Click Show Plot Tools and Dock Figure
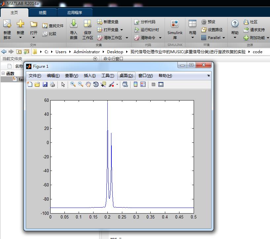This screenshot has height=239, width=270. (x=161, y=84)
